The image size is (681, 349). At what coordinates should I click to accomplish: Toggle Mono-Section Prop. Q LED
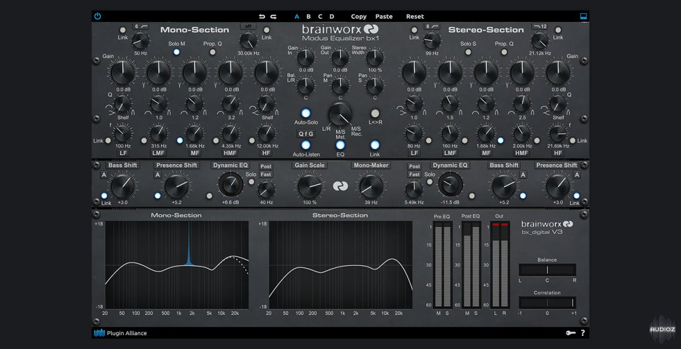(x=213, y=52)
